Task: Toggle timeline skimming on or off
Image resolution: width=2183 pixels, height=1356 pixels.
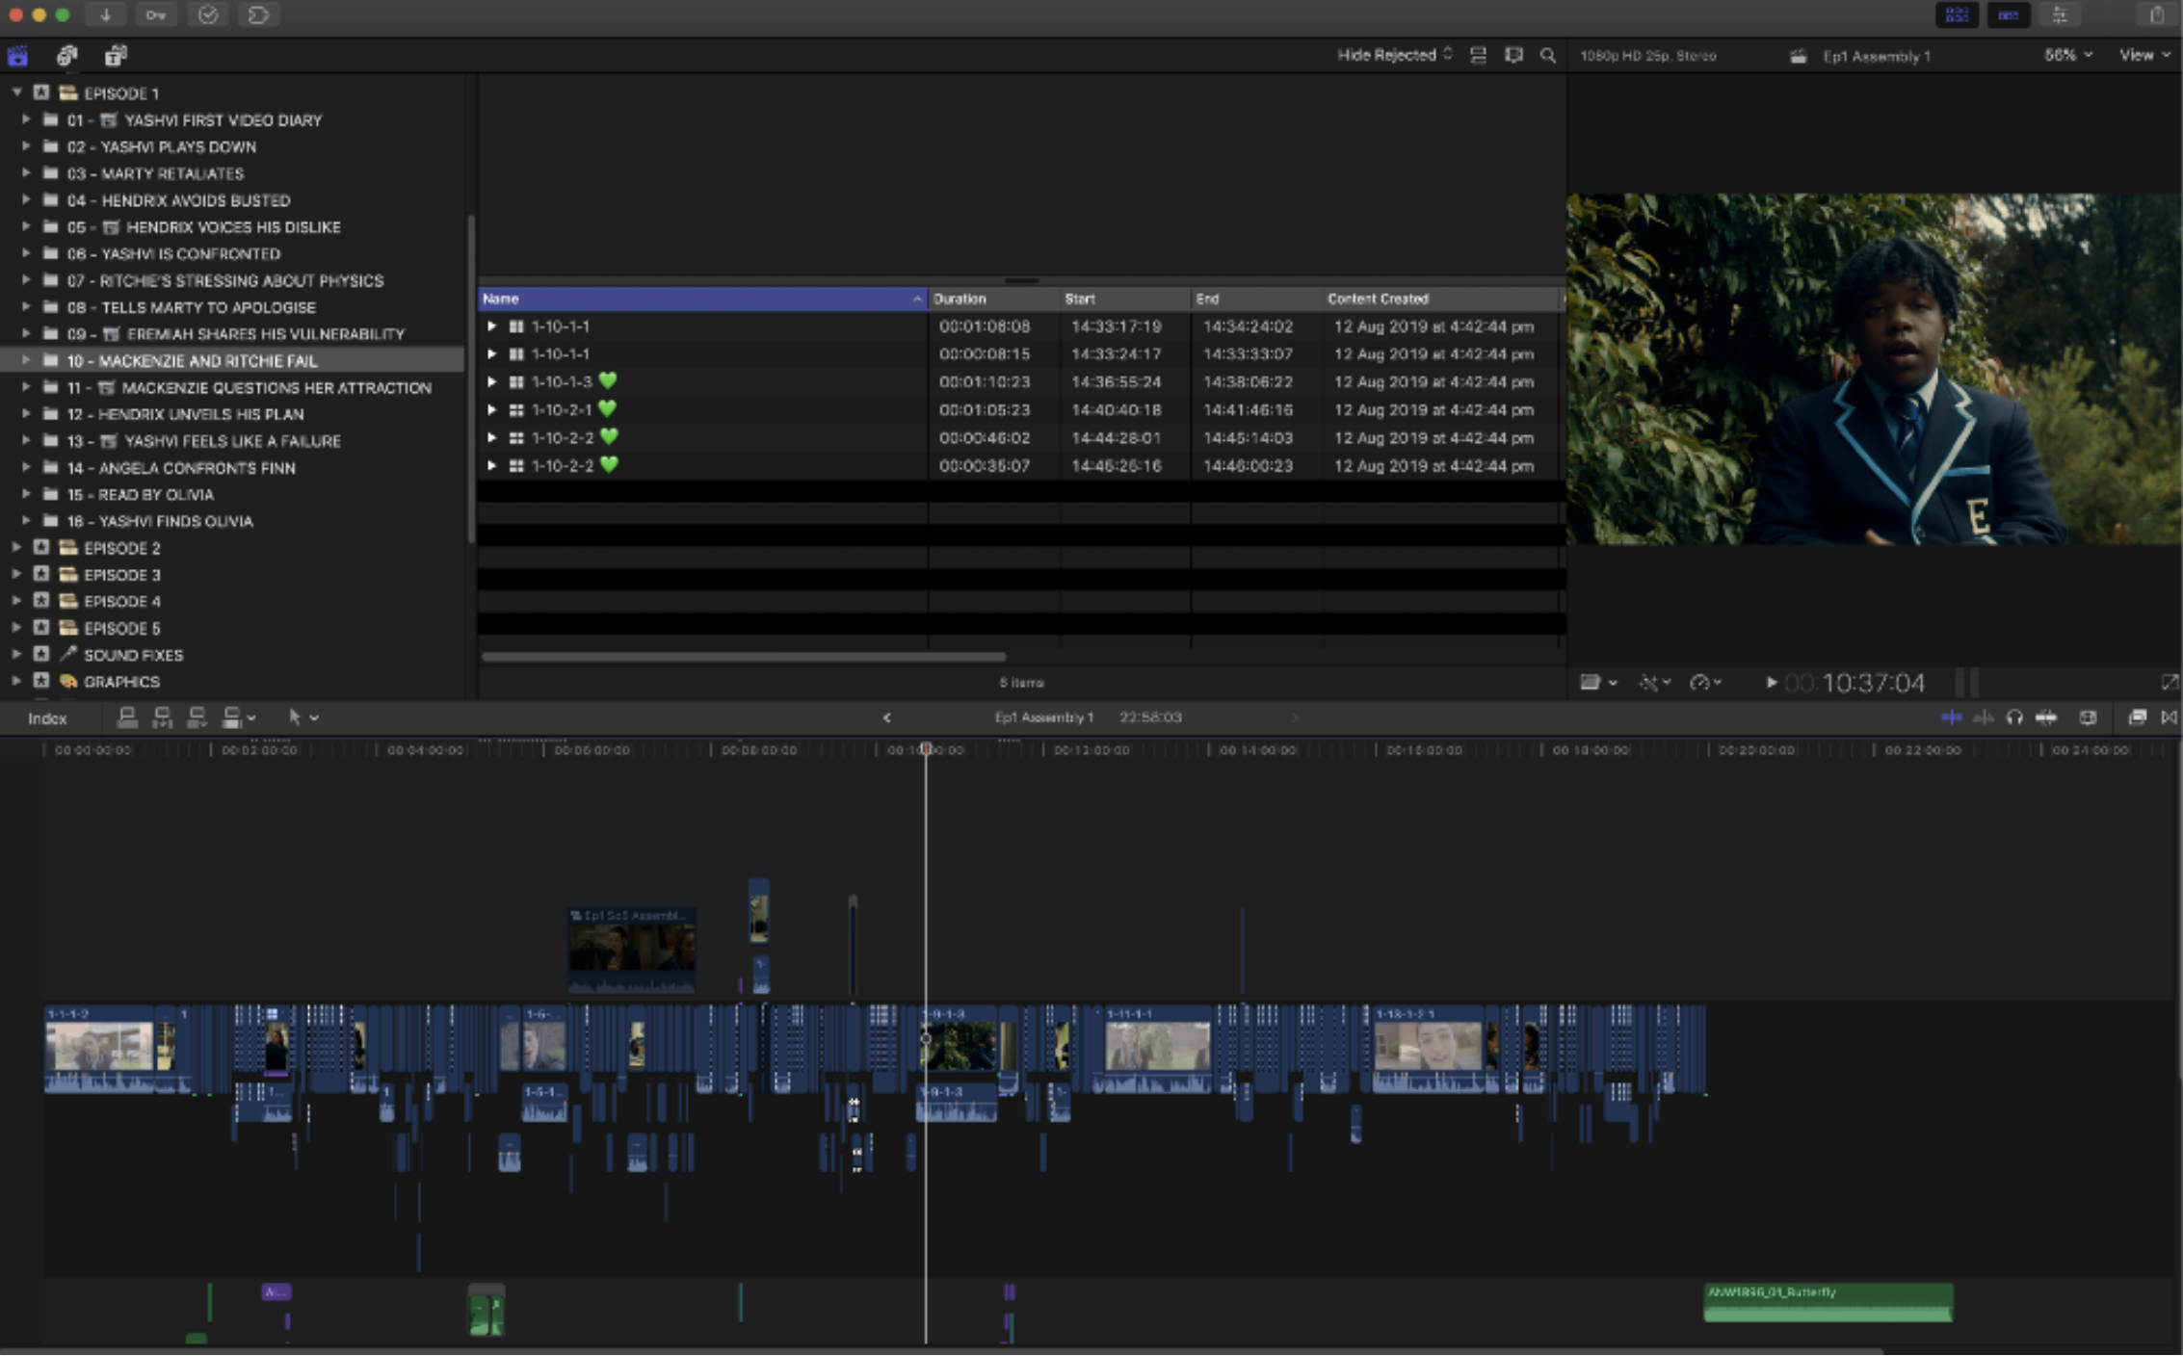Action: [1950, 717]
